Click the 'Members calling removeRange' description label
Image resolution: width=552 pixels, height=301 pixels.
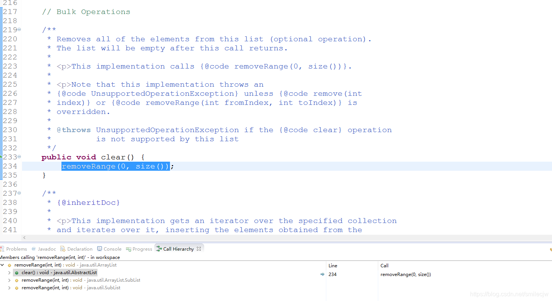coord(60,257)
